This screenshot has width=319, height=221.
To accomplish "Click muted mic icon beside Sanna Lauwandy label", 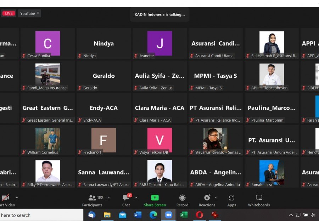I will (79, 185).
